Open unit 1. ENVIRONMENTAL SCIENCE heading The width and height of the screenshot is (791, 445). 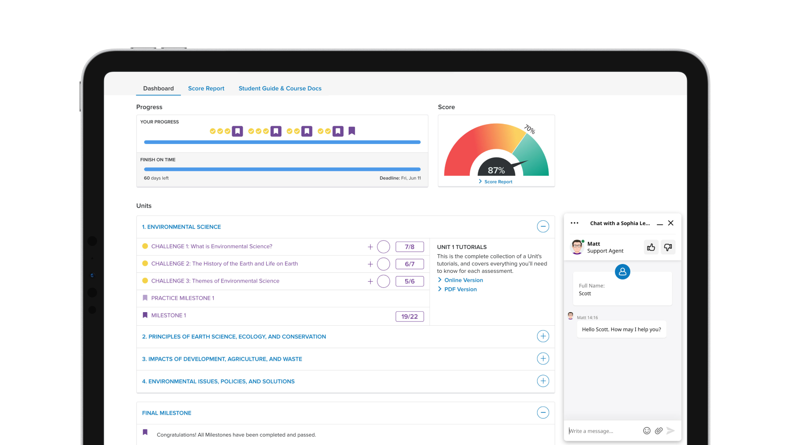pos(181,227)
